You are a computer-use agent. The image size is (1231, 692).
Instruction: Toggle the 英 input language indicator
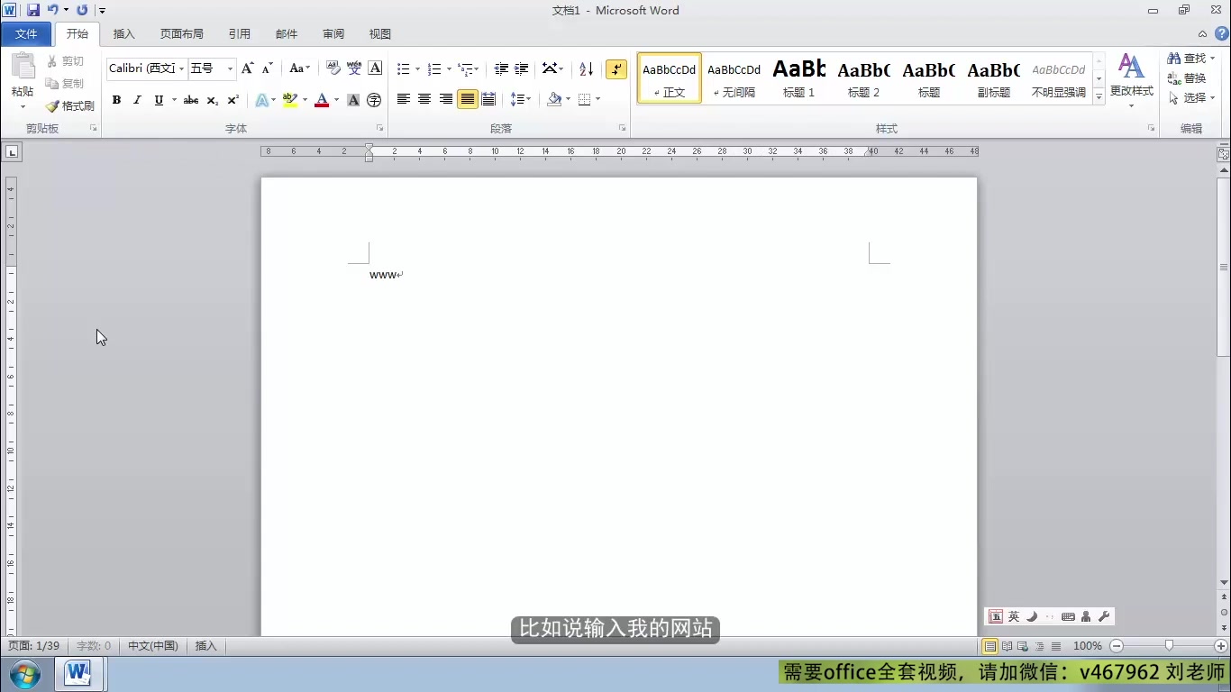(1013, 616)
